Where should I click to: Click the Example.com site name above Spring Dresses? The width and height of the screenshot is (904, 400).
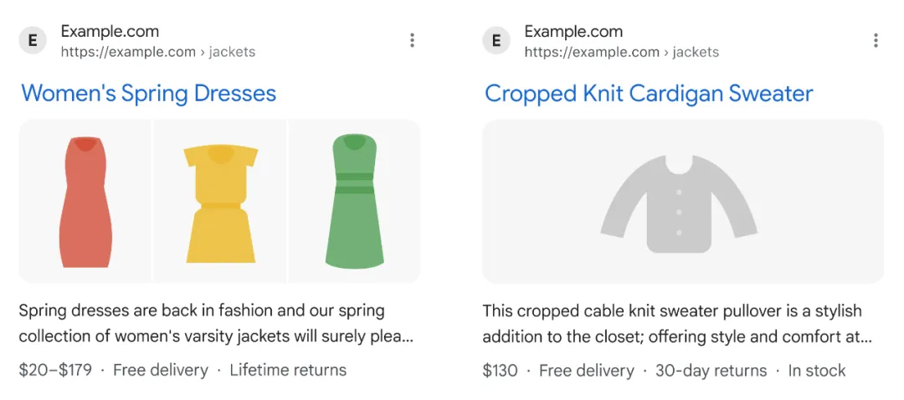tap(110, 32)
